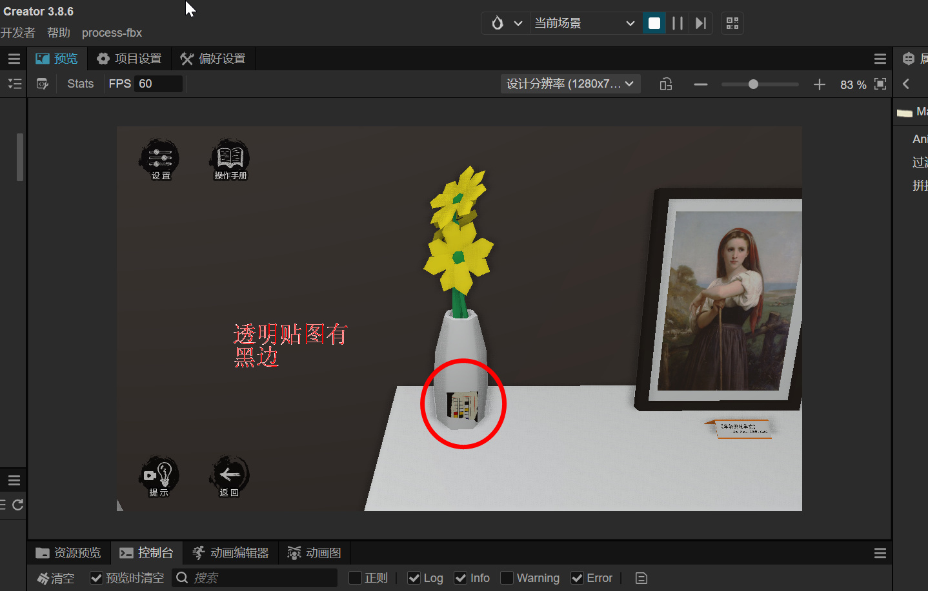Image resolution: width=928 pixels, height=591 pixels.
Task: Click the lower left refresh icon
Action: point(18,505)
